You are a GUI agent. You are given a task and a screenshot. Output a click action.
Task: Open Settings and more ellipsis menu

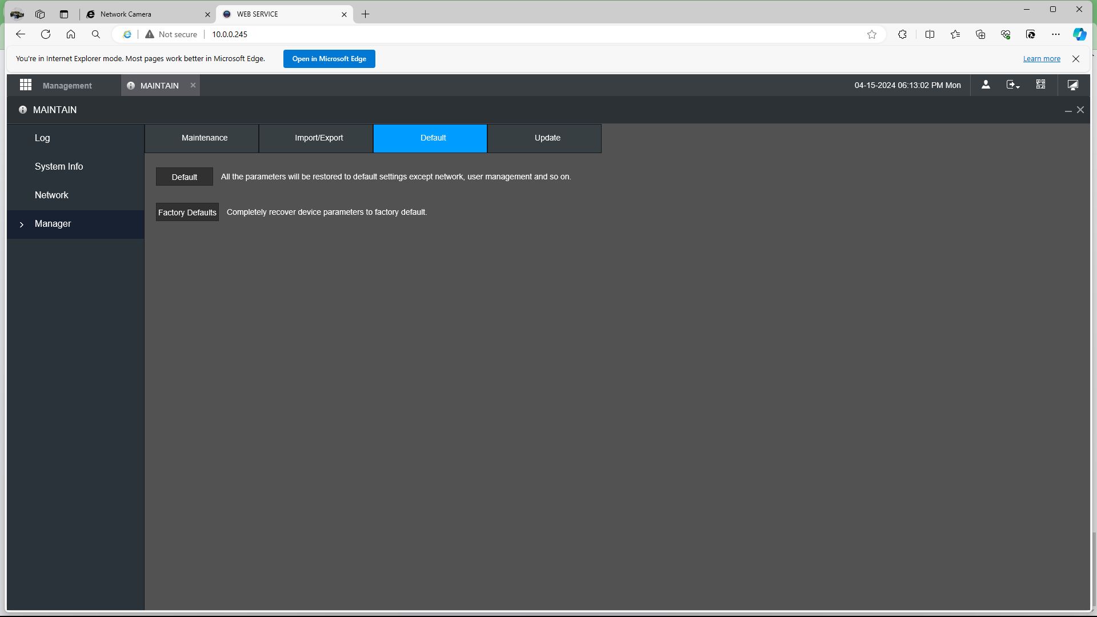click(x=1056, y=34)
